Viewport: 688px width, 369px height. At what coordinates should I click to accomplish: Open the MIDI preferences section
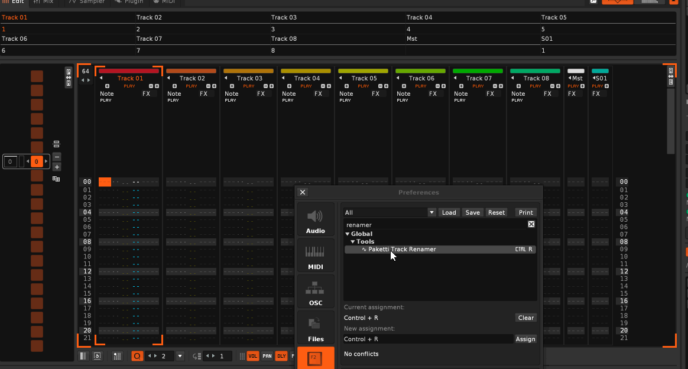316,256
